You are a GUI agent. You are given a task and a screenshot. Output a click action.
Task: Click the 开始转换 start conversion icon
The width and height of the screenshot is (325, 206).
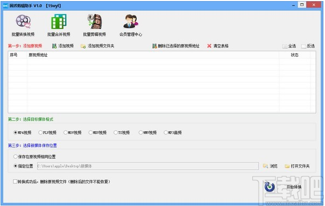[270, 187]
